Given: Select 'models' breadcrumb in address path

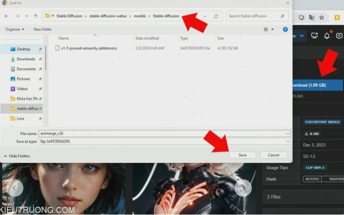Looking at the screenshot, I should tap(140, 16).
